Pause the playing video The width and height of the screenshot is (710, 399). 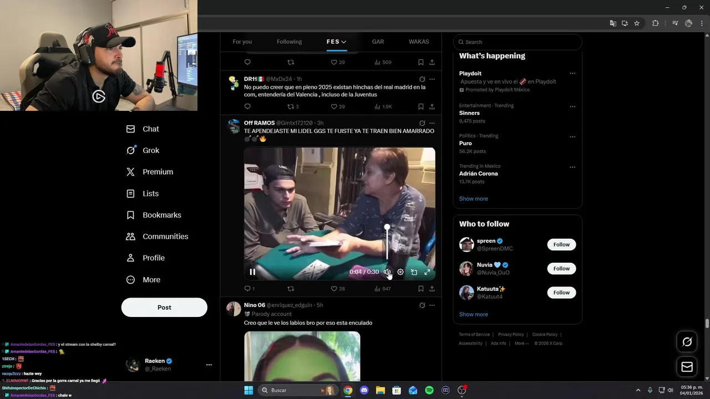(252, 272)
